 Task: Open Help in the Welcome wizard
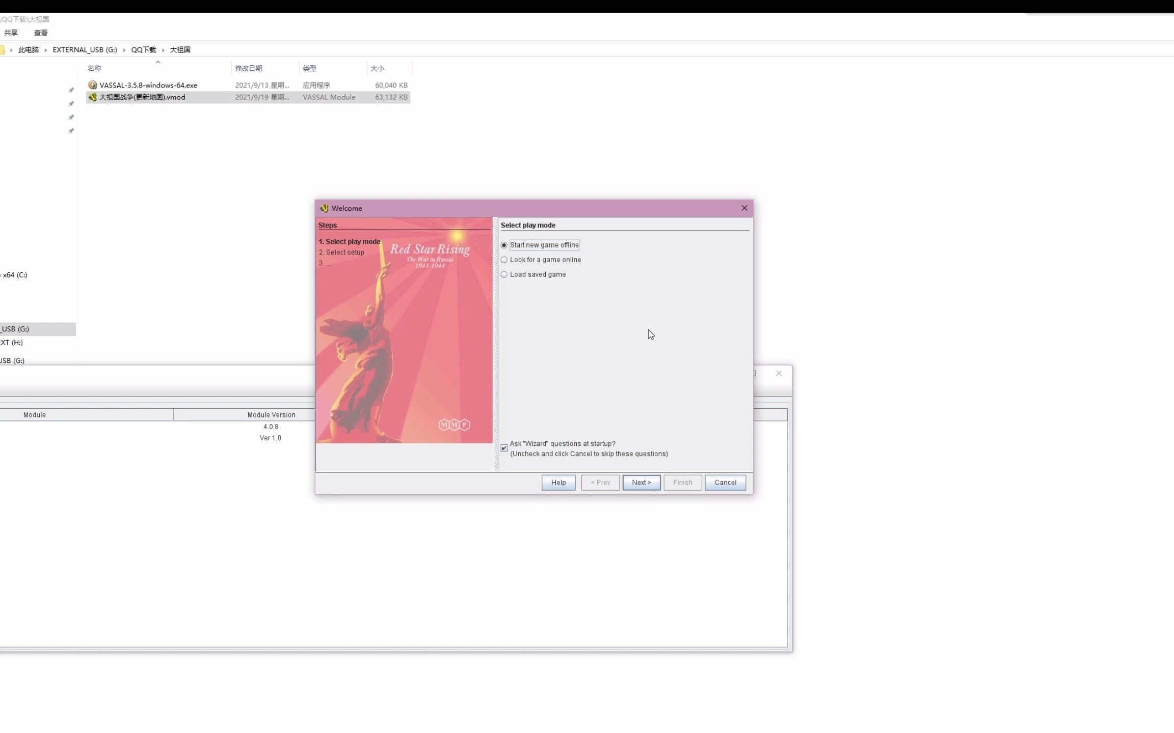pos(558,483)
